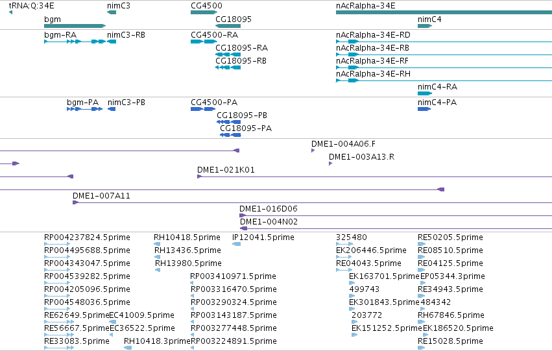Click the RH13980.5prime EST
552x351 pixels.
pyautogui.click(x=158, y=270)
